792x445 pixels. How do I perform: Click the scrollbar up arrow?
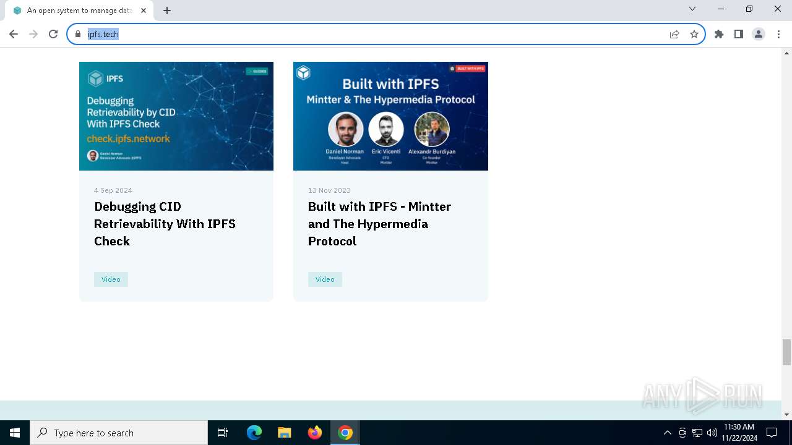(x=786, y=53)
